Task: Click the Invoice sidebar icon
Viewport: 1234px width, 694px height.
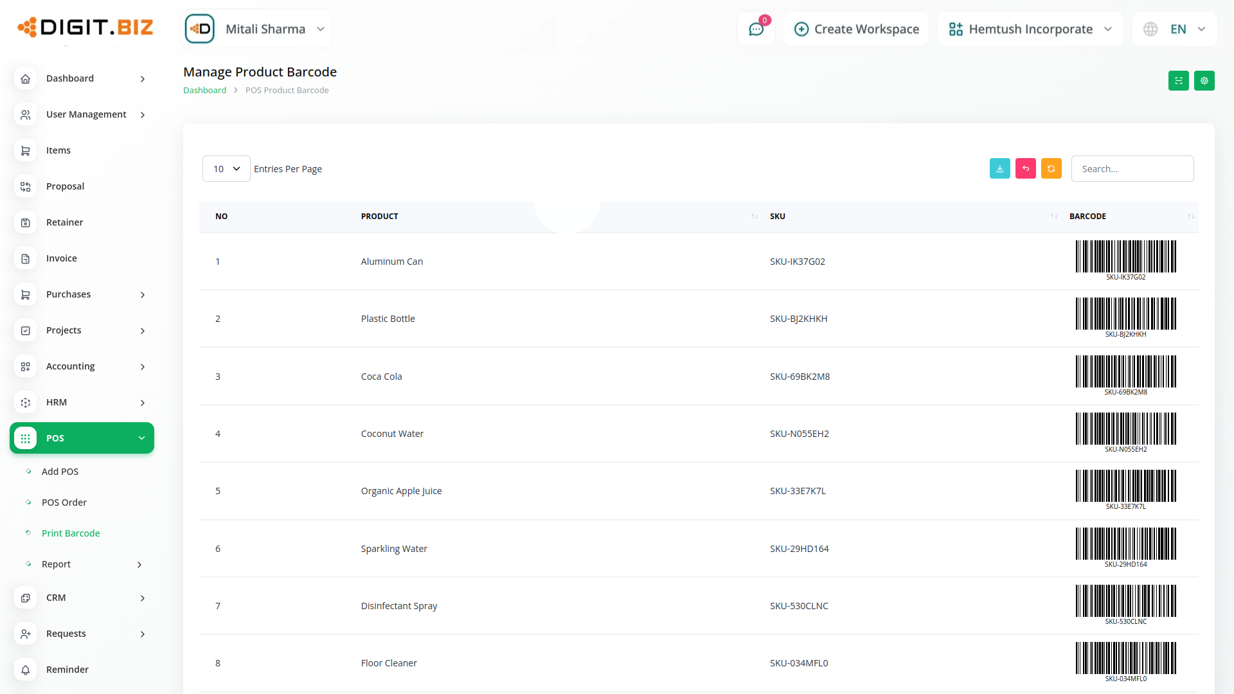Action: (26, 258)
